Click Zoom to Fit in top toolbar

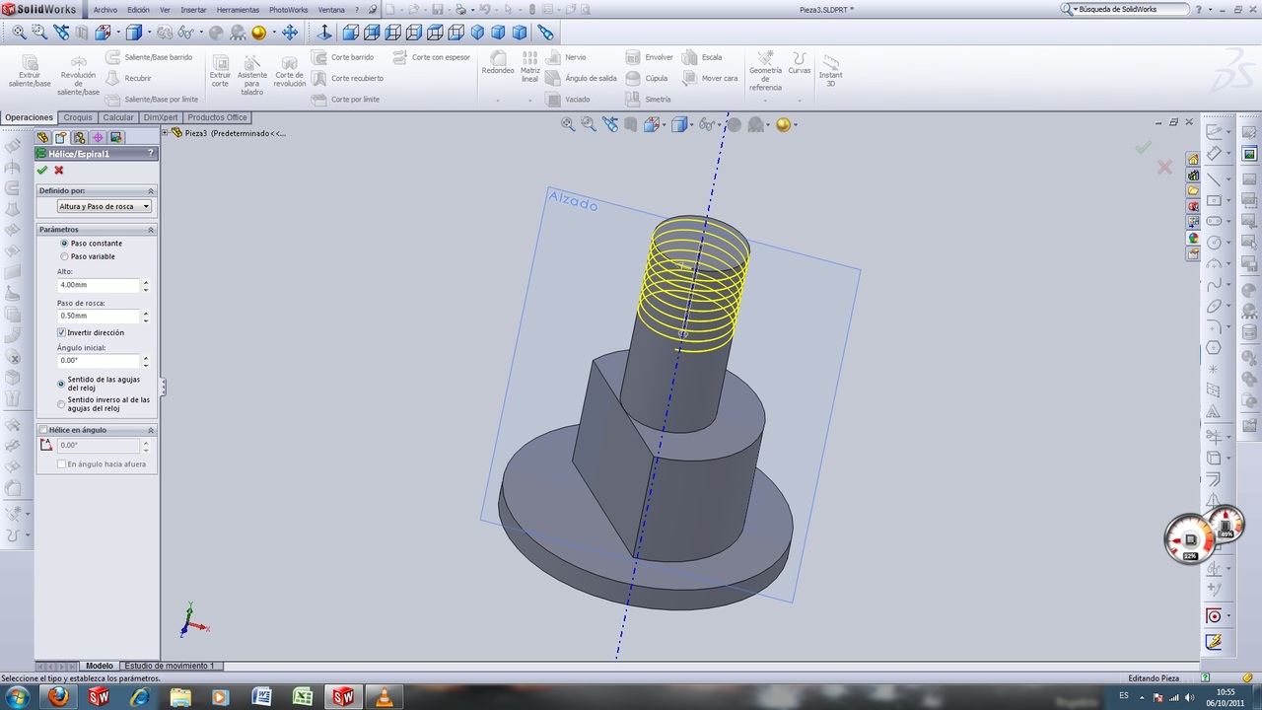click(x=19, y=33)
